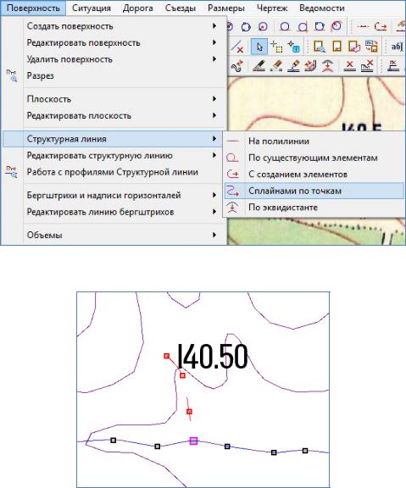This screenshot has height=488, width=406.
Task: Expand Объемы submenu arrow
Action: click(x=214, y=235)
